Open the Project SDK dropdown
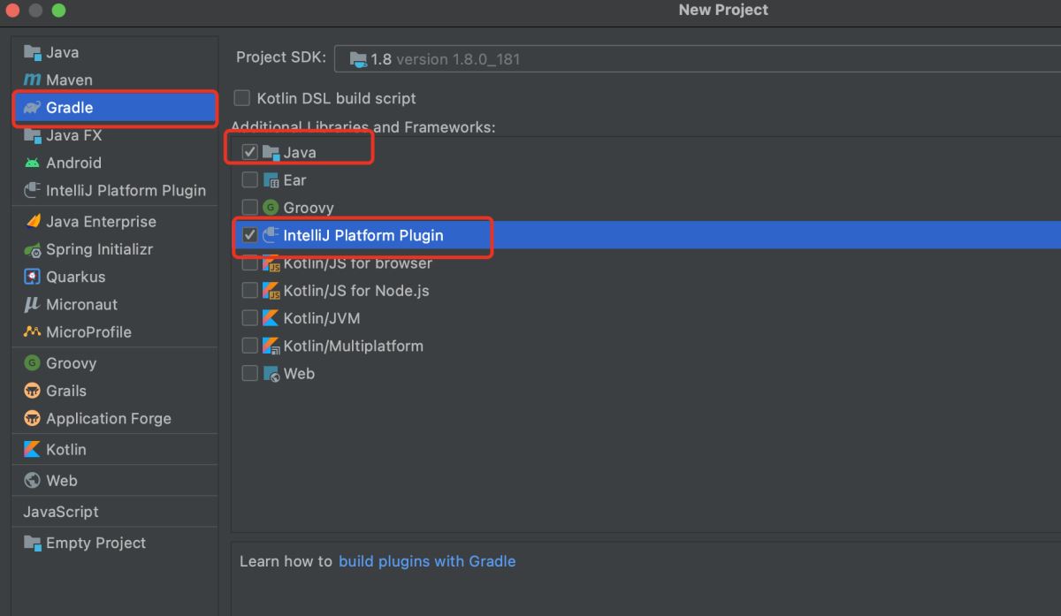1061x616 pixels. tap(697, 59)
